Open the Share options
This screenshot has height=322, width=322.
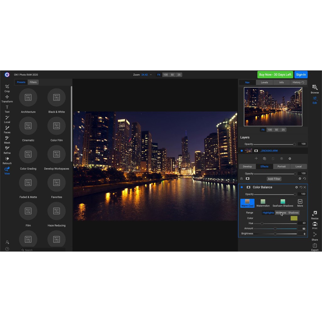point(314,236)
